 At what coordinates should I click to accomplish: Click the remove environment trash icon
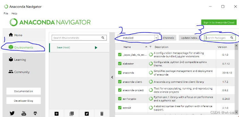102,114
